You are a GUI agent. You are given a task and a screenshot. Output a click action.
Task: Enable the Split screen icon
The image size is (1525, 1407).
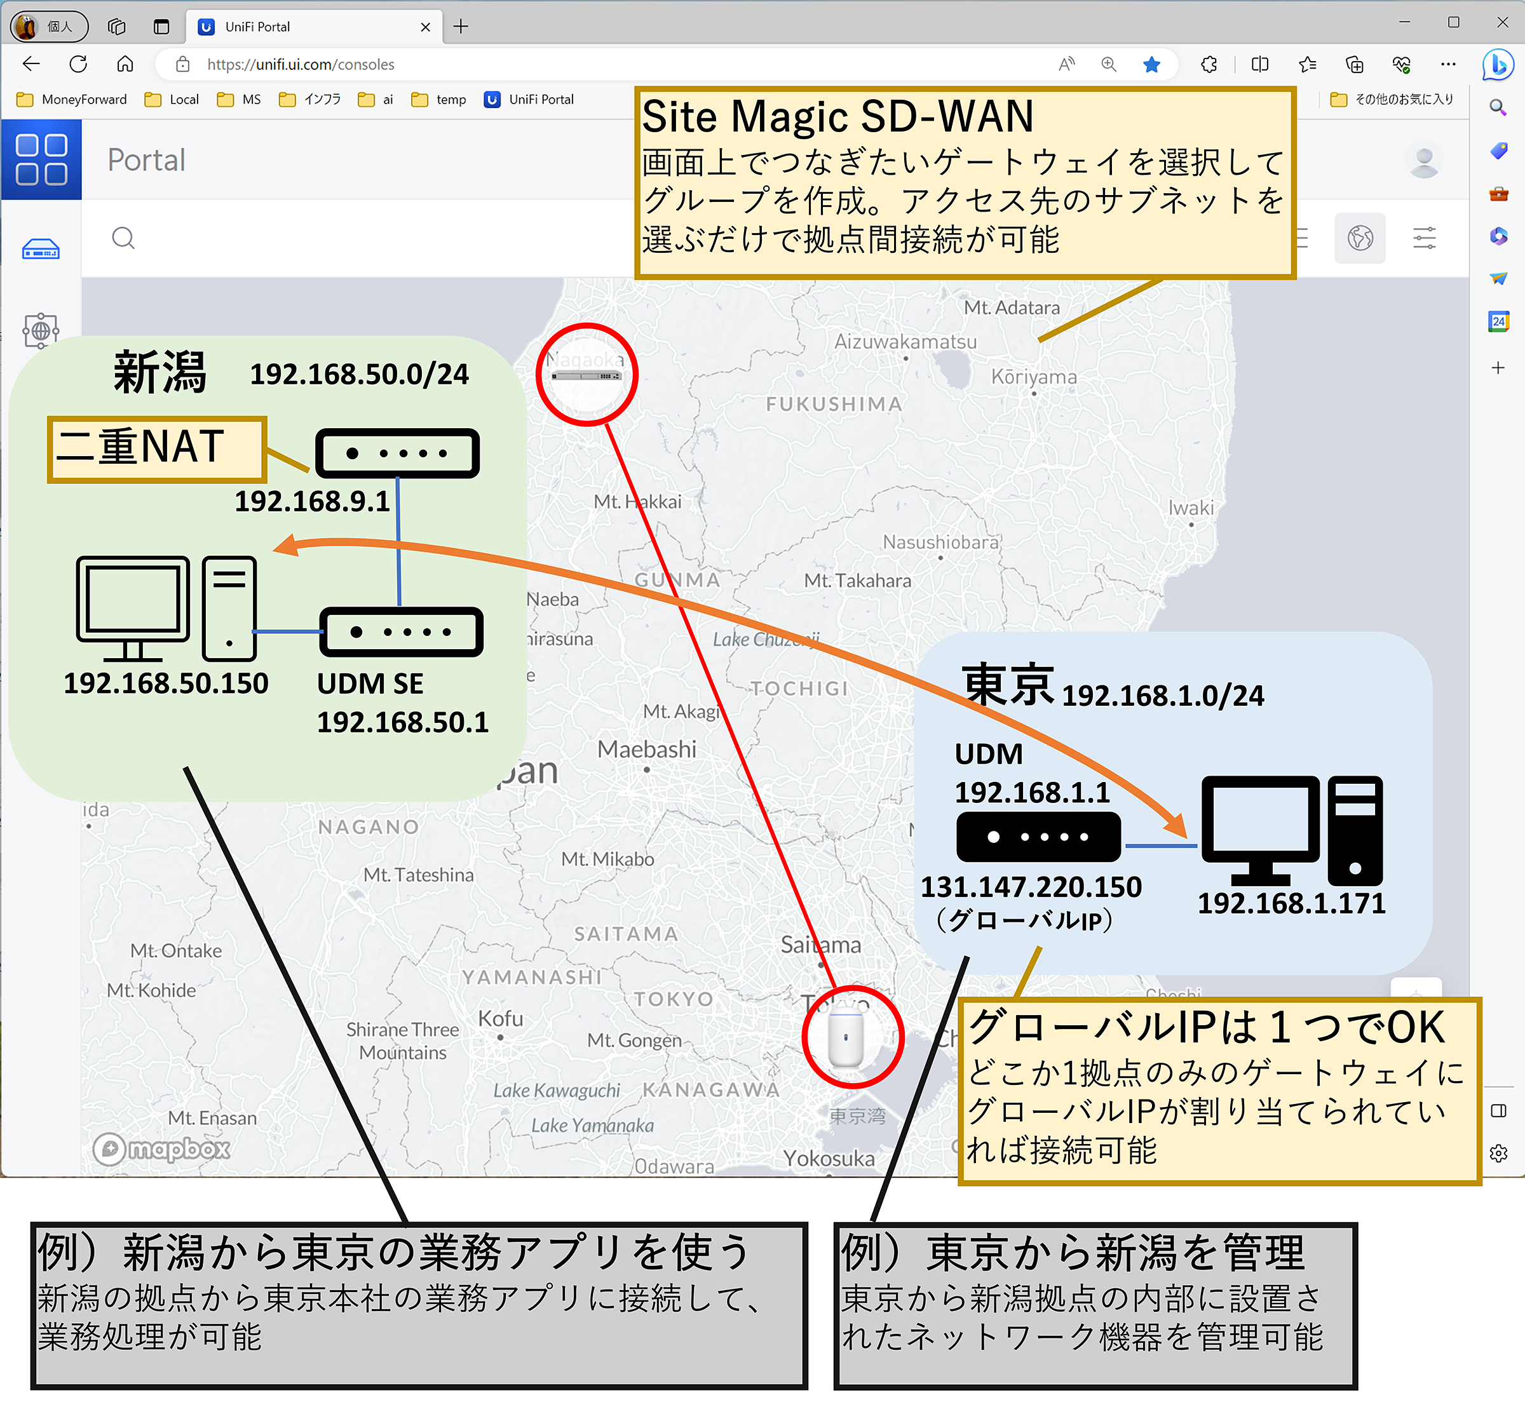(1260, 65)
